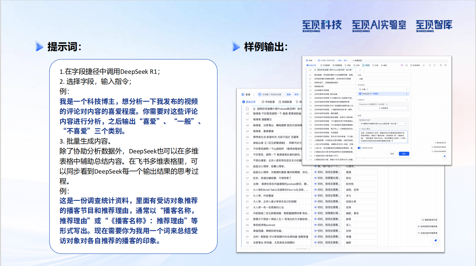Click the plus add-column icon in header

(x=360, y=70)
